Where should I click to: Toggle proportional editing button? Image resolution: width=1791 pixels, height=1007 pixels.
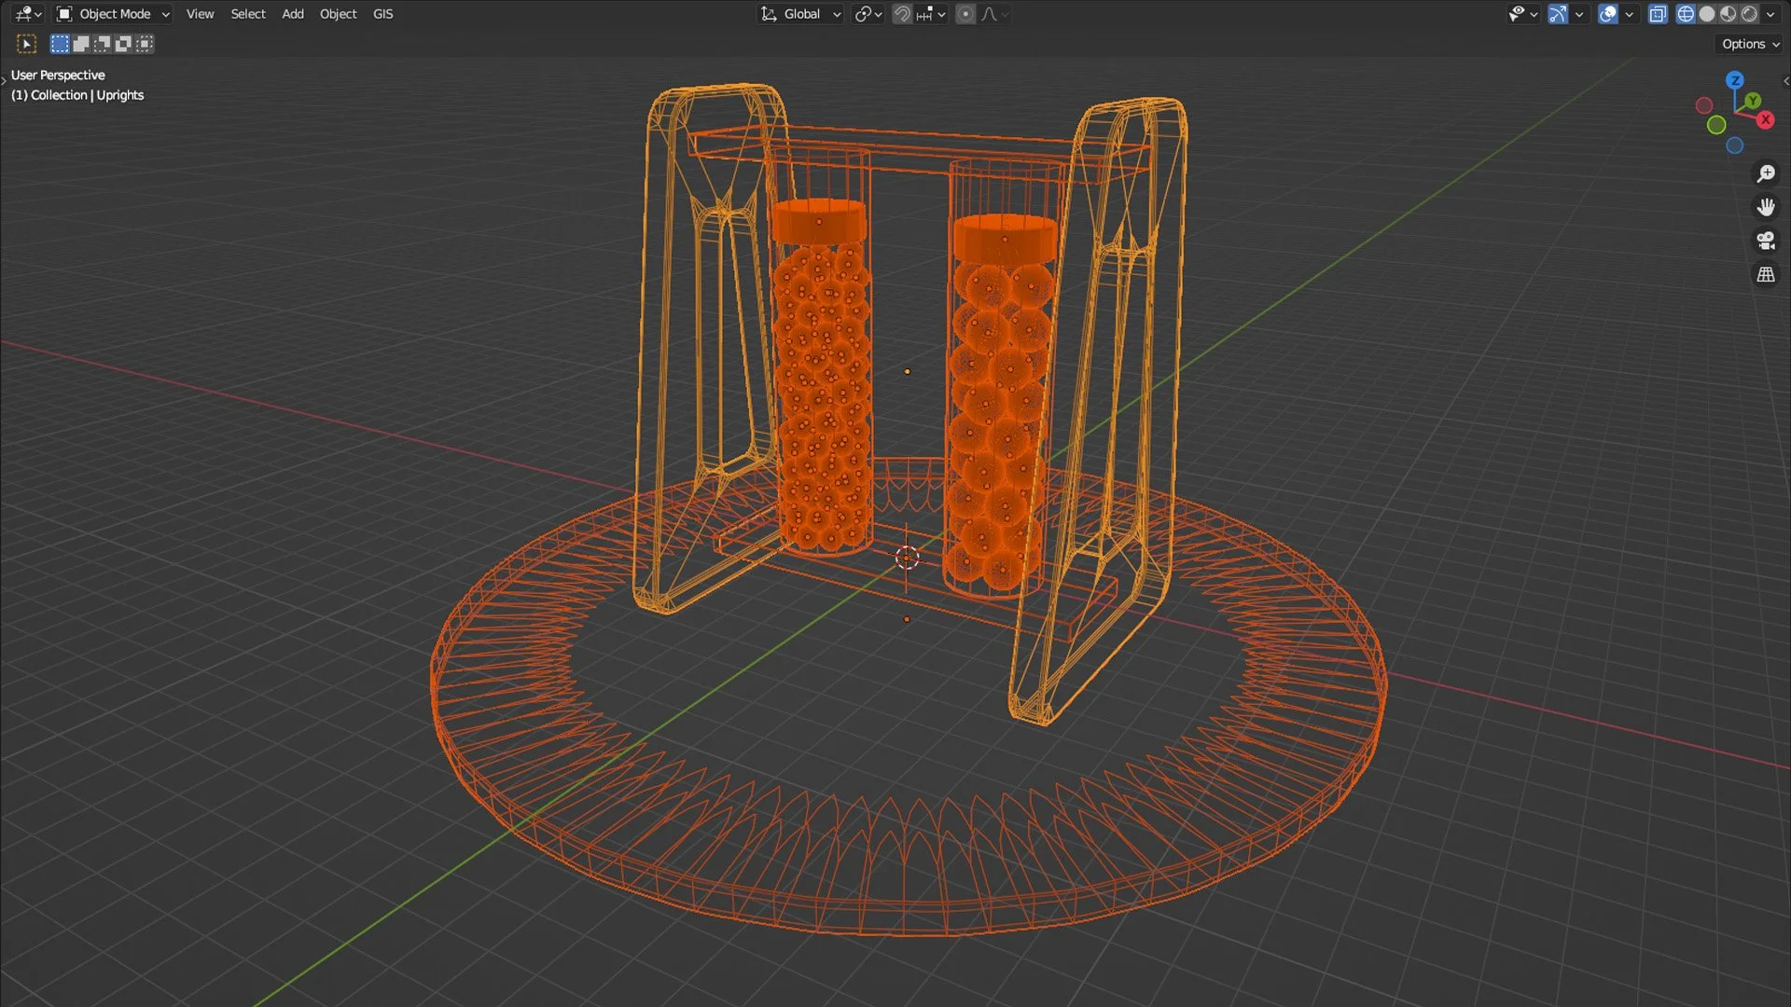(x=965, y=14)
